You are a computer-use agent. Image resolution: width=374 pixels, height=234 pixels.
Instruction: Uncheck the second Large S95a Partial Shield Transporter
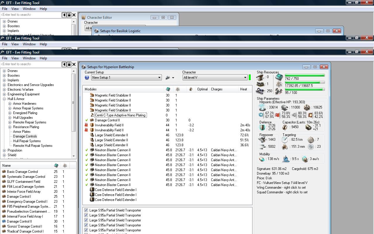click(86, 215)
